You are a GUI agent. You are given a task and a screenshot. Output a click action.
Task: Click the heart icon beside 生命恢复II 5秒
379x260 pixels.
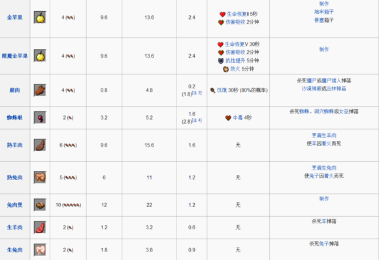point(222,14)
